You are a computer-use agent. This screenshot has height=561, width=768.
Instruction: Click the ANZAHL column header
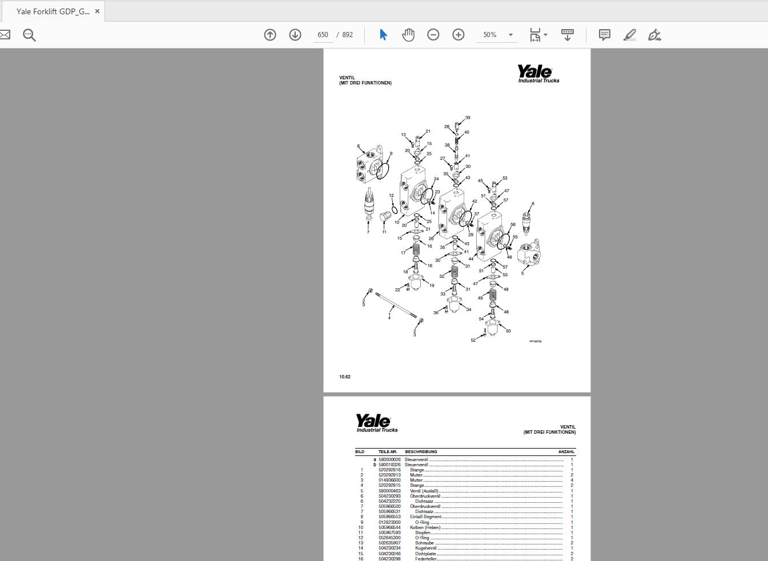coord(566,451)
